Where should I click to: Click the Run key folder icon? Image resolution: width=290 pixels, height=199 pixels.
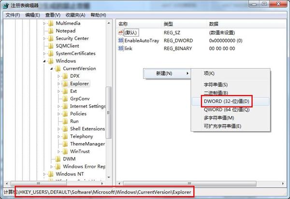(65, 121)
